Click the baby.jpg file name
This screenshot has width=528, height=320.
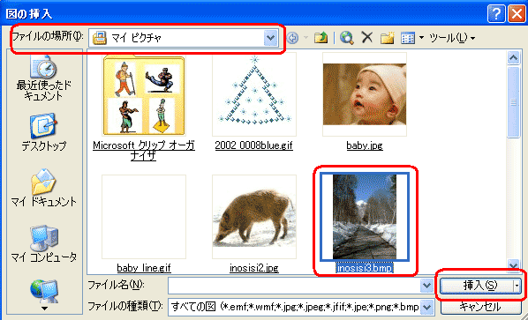(x=365, y=145)
